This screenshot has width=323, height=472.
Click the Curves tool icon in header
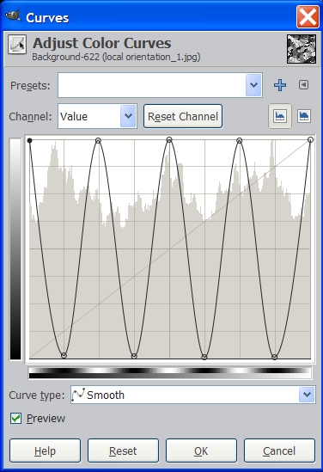[x=17, y=44]
